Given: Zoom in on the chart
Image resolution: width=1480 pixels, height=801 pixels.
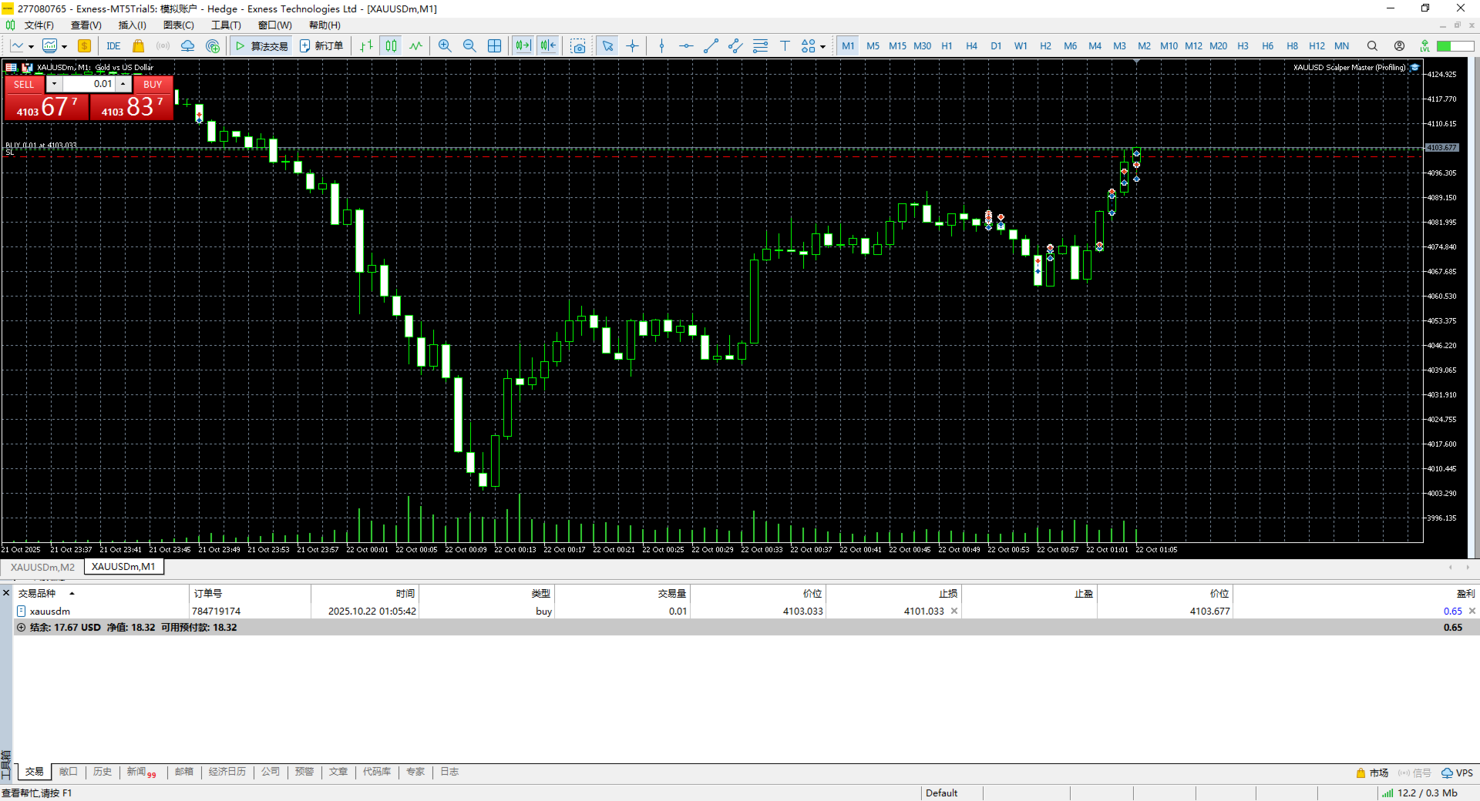Looking at the screenshot, I should click(x=445, y=46).
